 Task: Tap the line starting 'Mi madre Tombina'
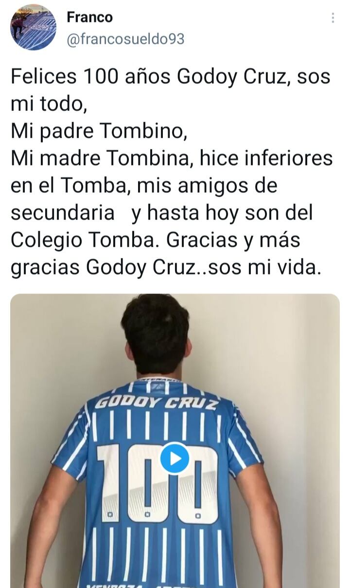172,158
